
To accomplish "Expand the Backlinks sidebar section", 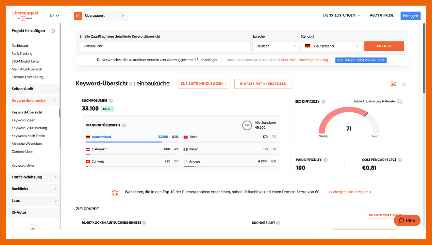I will (33, 189).
